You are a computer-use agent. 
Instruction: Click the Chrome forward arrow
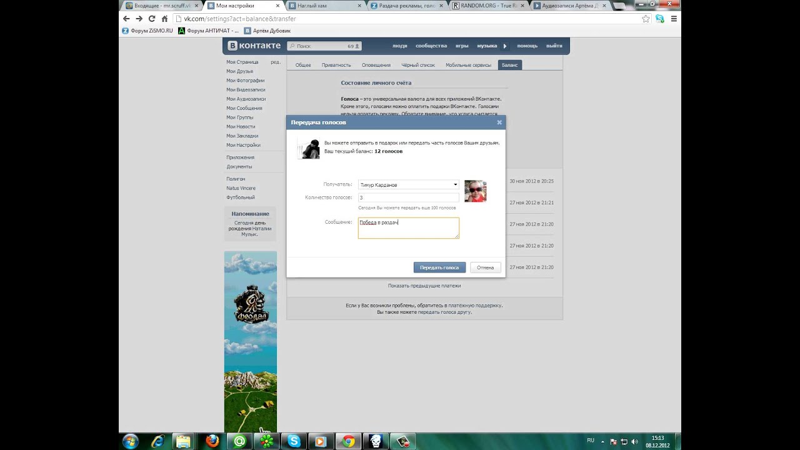tap(139, 19)
